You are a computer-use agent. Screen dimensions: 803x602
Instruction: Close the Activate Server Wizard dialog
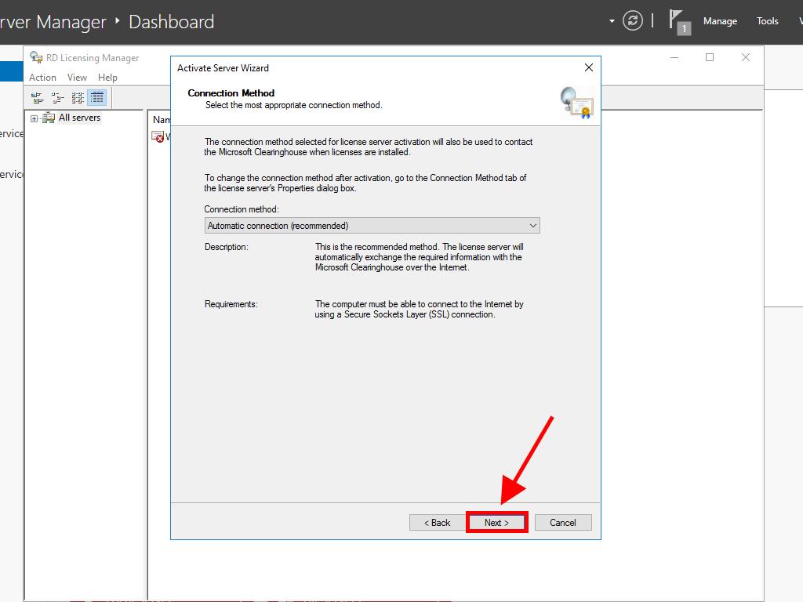589,68
